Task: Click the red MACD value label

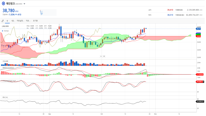Action: [200, 74]
